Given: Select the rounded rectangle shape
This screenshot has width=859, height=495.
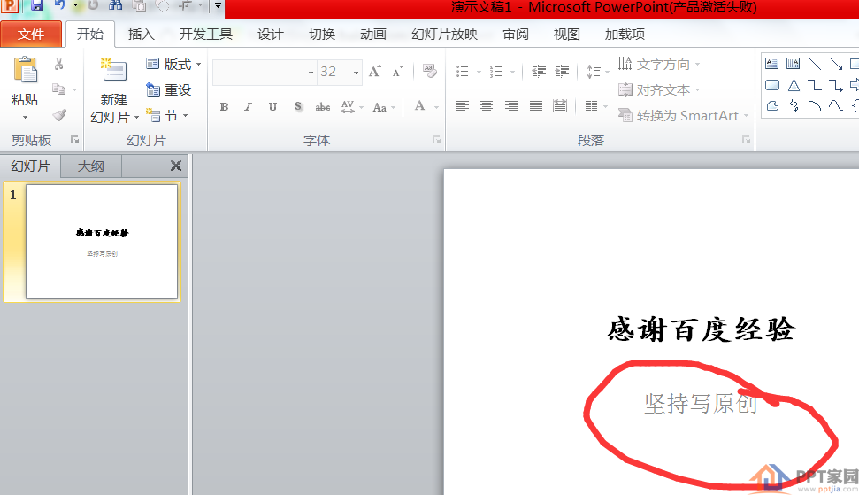Looking at the screenshot, I should click(772, 85).
